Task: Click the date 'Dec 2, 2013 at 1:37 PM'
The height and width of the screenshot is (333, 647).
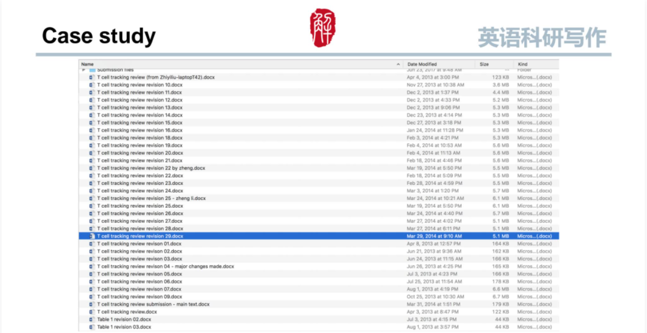Action: (431, 92)
